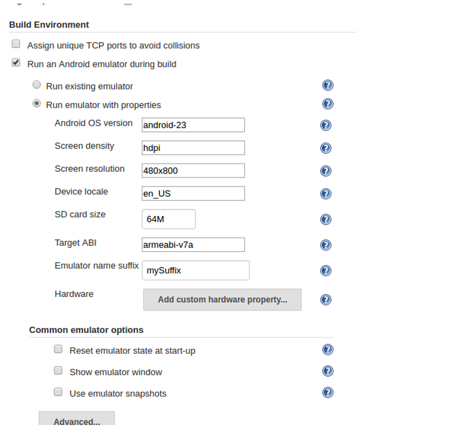View help for SD card size
The height and width of the screenshot is (434, 449).
point(326,220)
